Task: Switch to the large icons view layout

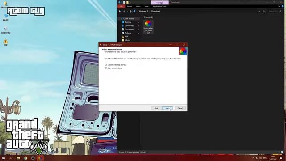Action: tap(282, 152)
